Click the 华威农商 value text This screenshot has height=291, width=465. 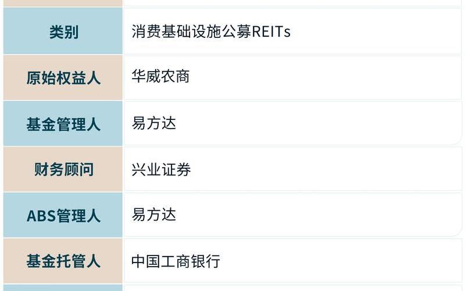[x=160, y=77]
